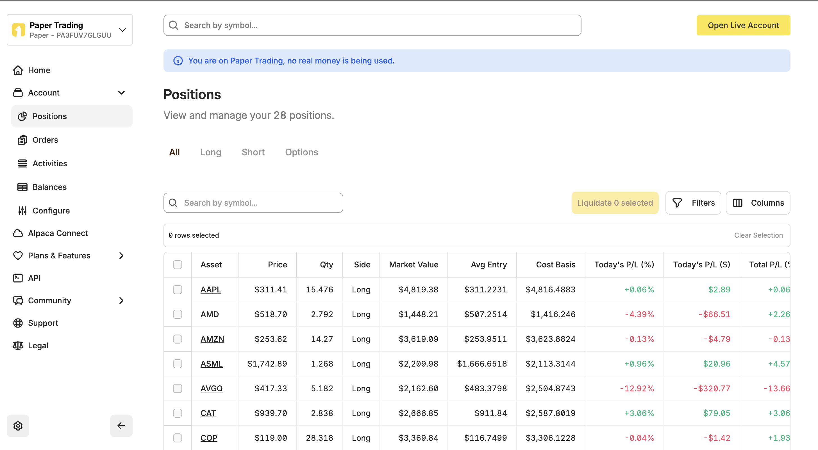818x450 pixels.
Task: Click the info icon in Paper Trading banner
Action: tap(178, 61)
